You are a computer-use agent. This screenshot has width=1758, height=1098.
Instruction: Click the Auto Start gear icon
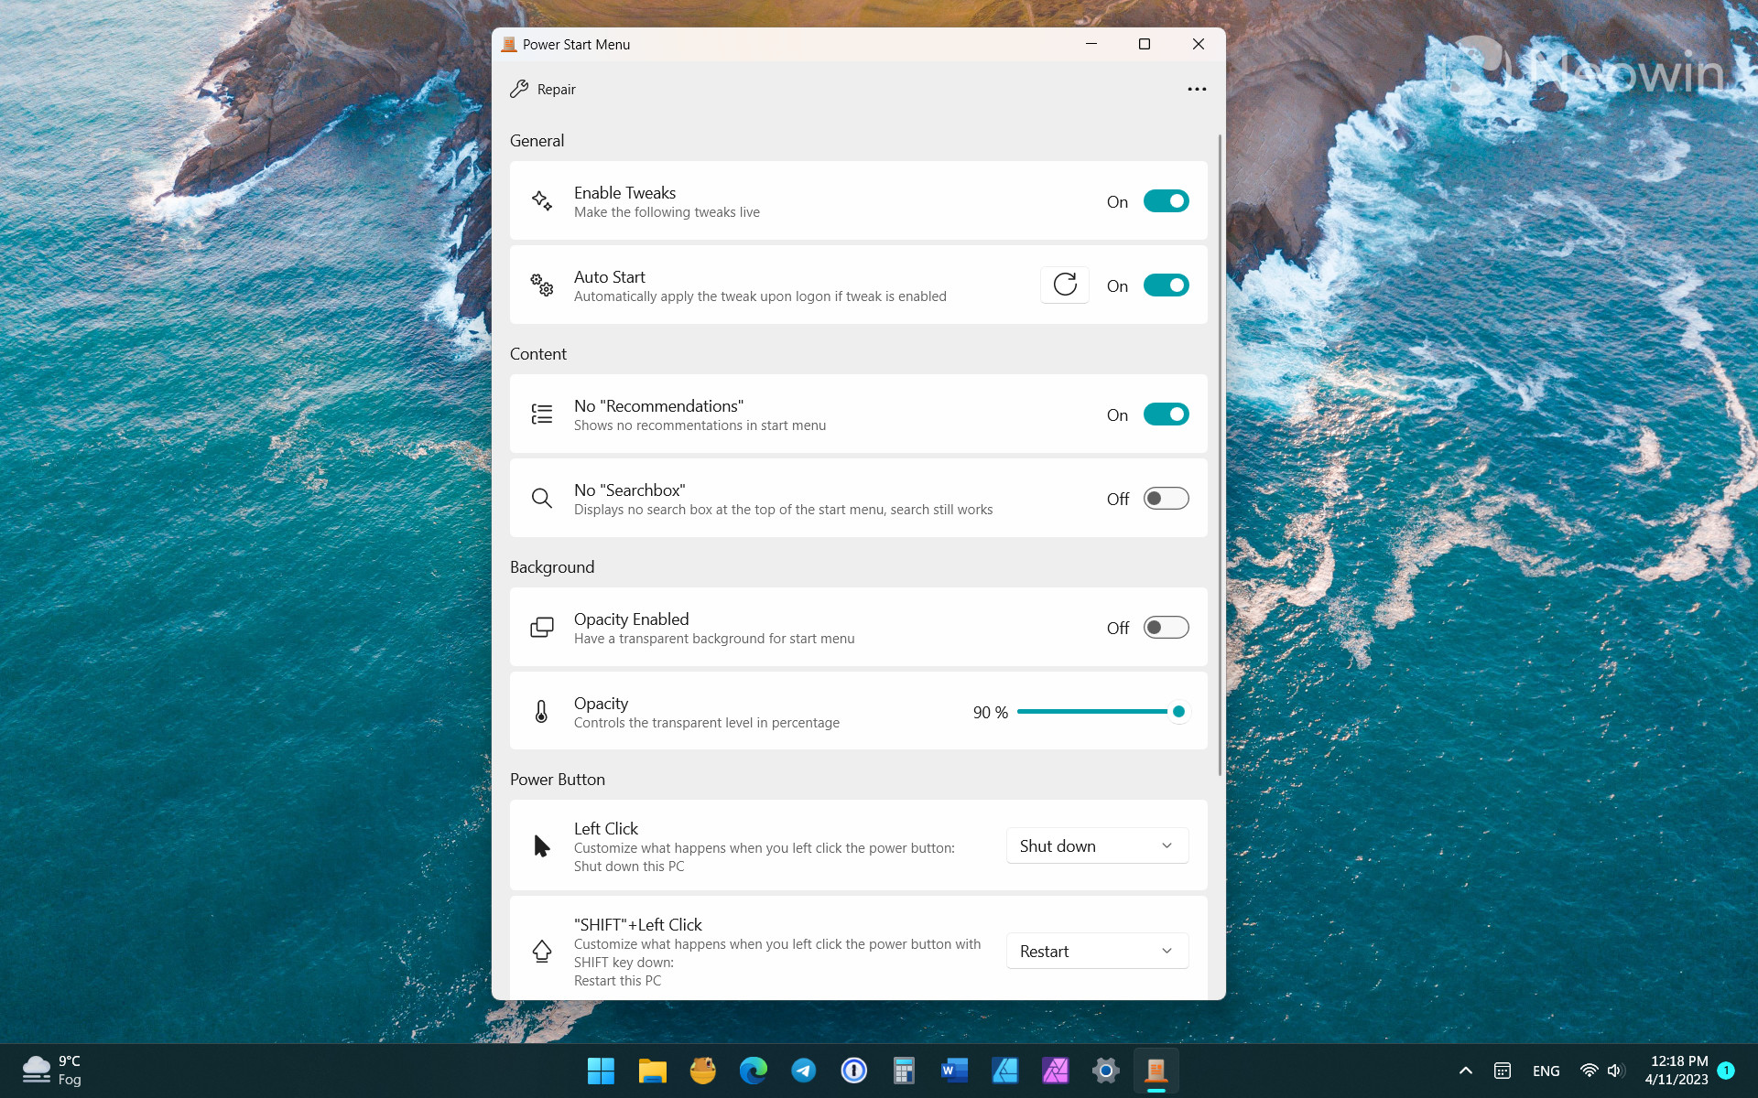(x=540, y=285)
